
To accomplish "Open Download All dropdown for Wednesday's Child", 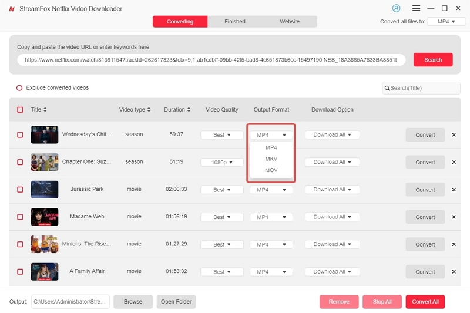I will [x=332, y=135].
